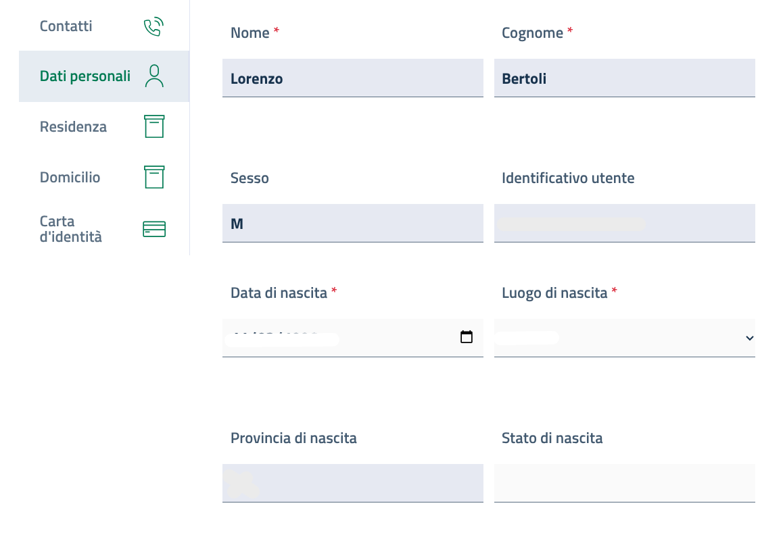Image resolution: width=783 pixels, height=541 pixels.
Task: Click the Stato di nascita field
Action: (x=624, y=483)
